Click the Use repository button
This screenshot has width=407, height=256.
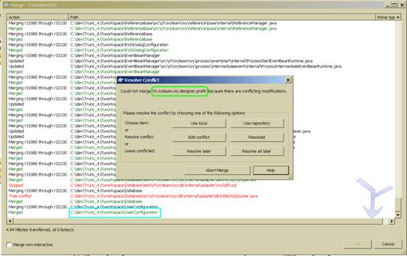tap(257, 123)
